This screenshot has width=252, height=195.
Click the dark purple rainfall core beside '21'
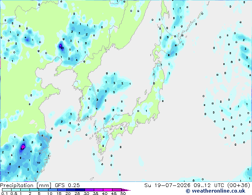pyautogui.click(x=61, y=45)
